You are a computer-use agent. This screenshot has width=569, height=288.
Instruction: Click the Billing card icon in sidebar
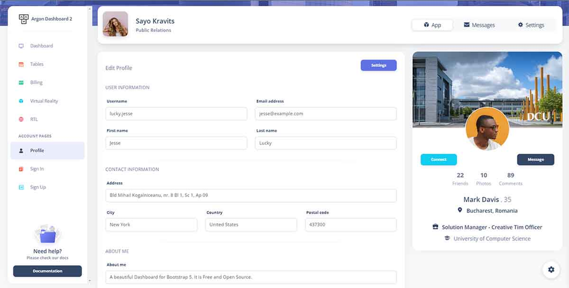(21, 83)
